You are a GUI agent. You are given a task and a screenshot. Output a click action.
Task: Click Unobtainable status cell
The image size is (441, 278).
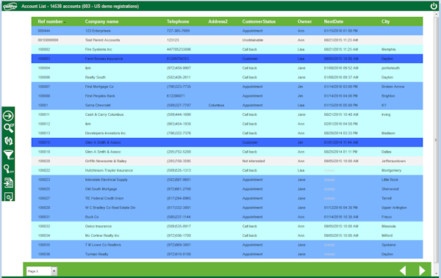[253, 40]
